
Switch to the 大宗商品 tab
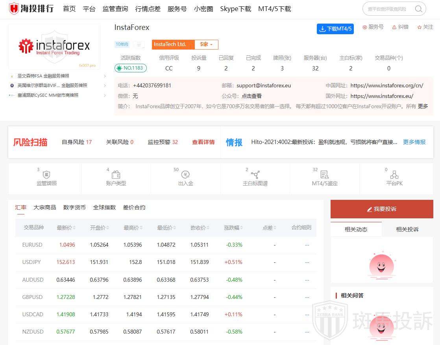click(x=44, y=207)
